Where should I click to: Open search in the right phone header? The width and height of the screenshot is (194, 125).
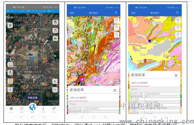177,13
